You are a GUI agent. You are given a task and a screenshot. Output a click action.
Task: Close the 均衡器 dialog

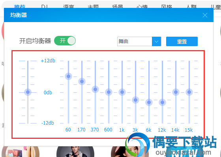[x=205, y=15]
